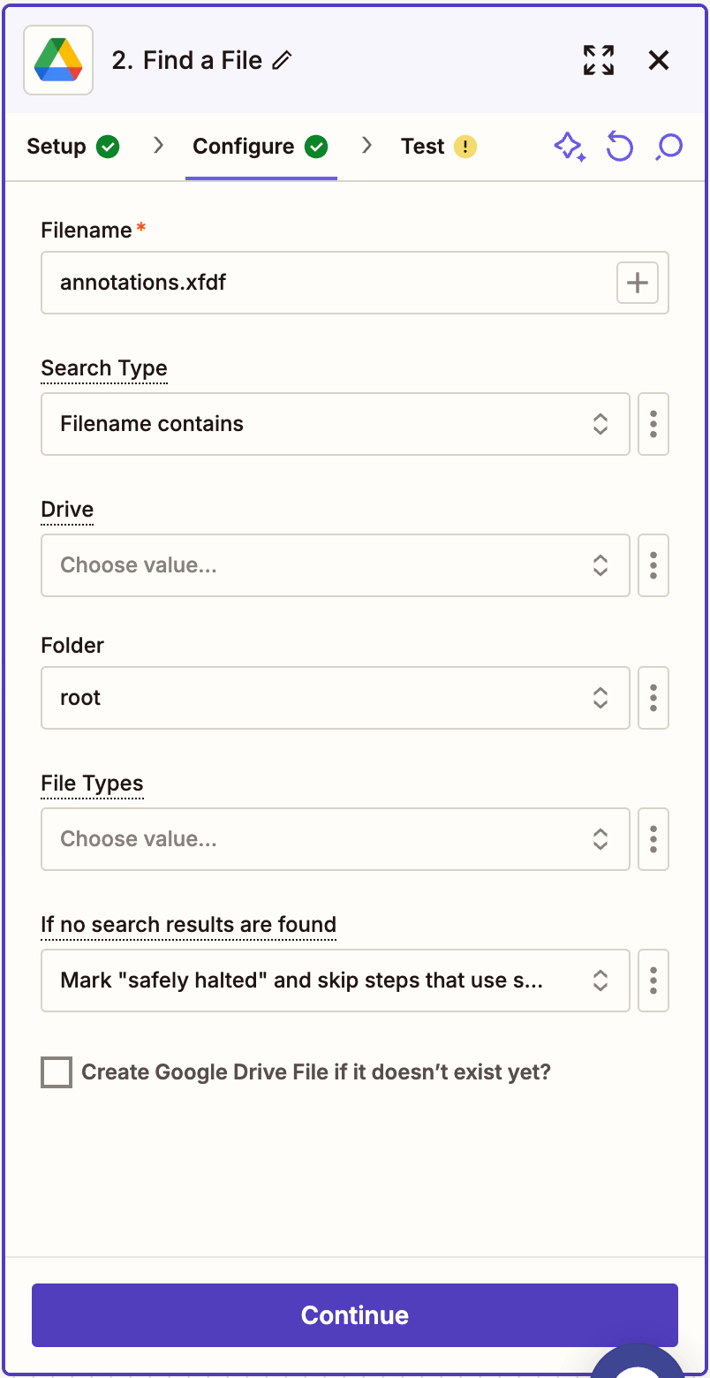Image resolution: width=710 pixels, height=1378 pixels.
Task: Click the search magnifier icon
Action: [669, 147]
